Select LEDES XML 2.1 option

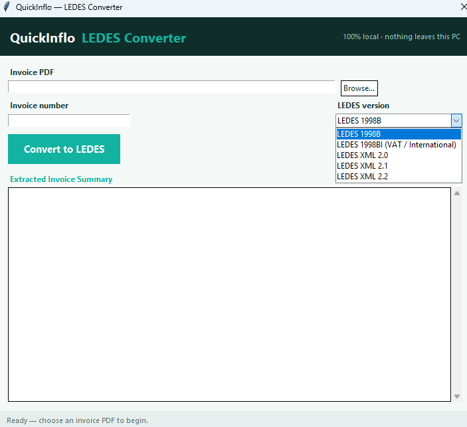[399, 166]
